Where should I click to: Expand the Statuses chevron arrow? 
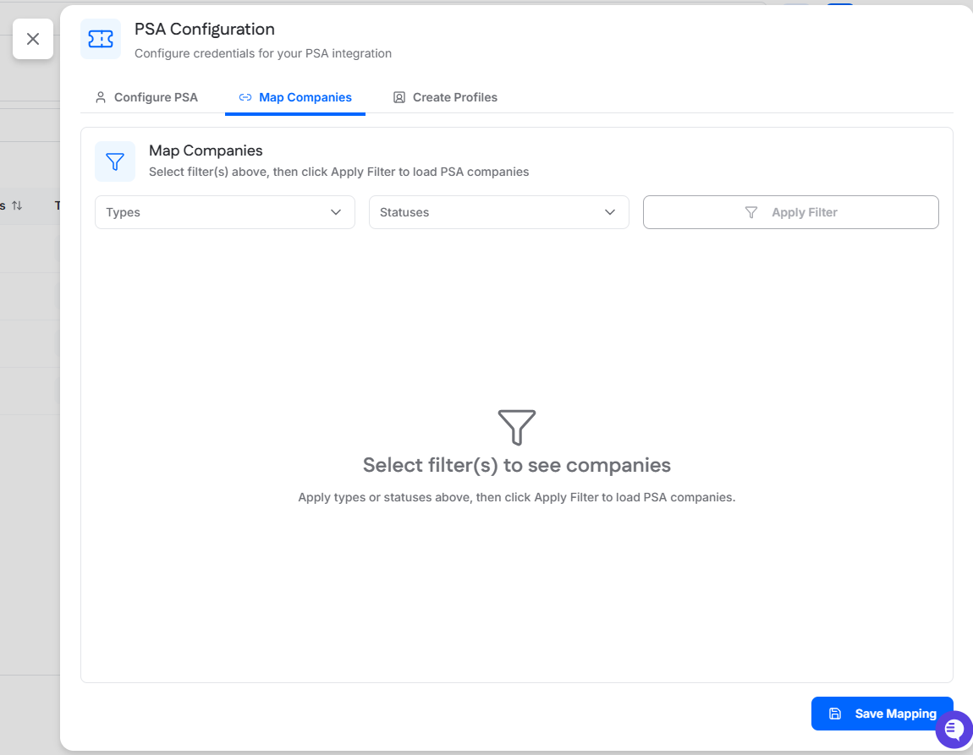pyautogui.click(x=610, y=212)
